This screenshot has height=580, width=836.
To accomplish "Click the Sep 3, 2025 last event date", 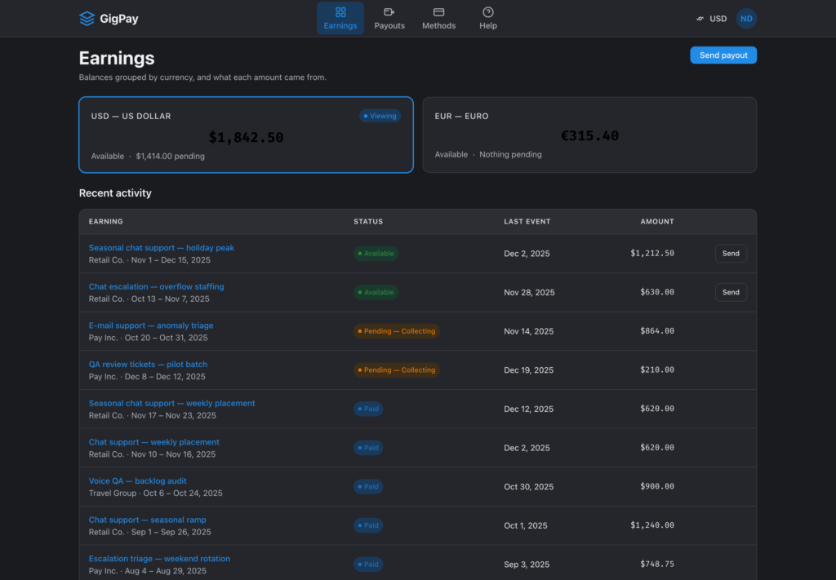I will 527,565.
